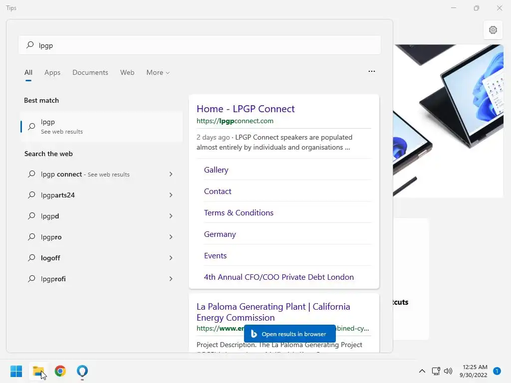
Task: Expand the lpgpro suggestion chevron
Action: (x=171, y=237)
